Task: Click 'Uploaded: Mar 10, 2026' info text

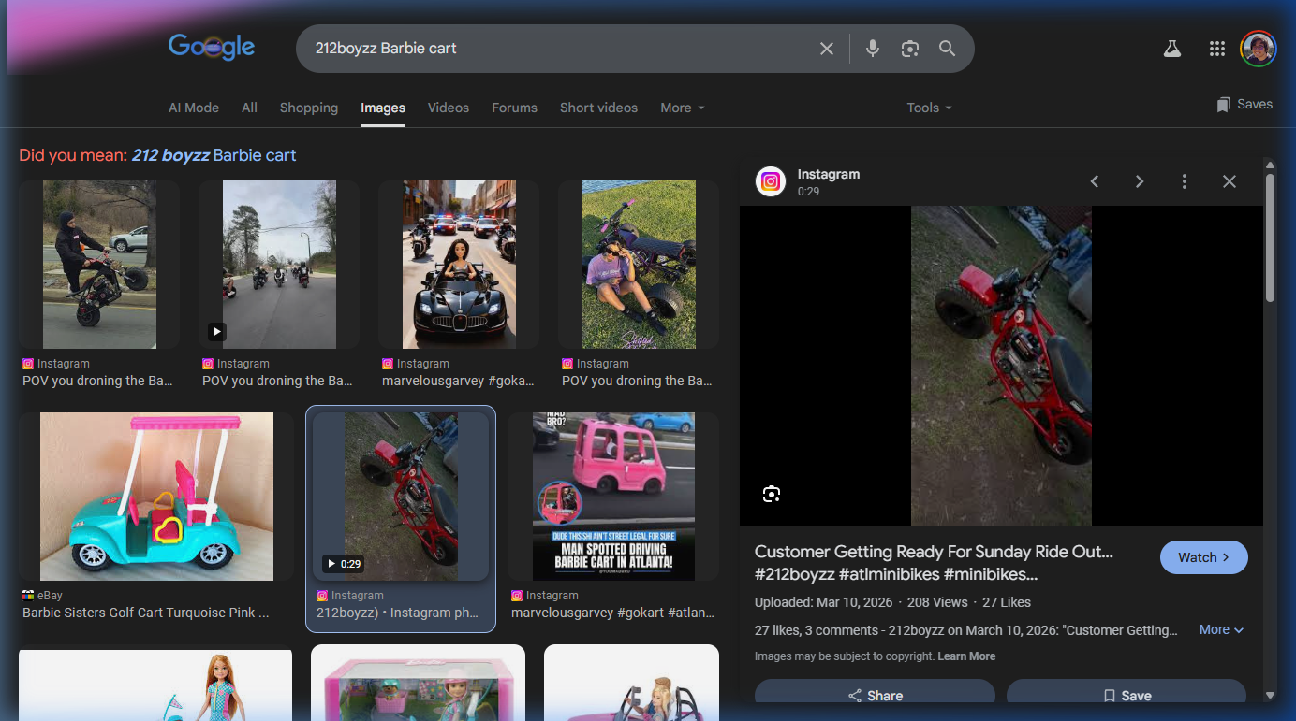Action: (823, 602)
